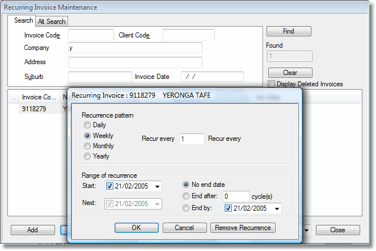This screenshot has width=376, height=251.
Task: Open the Start date dropdown calendar
Action: (157, 186)
